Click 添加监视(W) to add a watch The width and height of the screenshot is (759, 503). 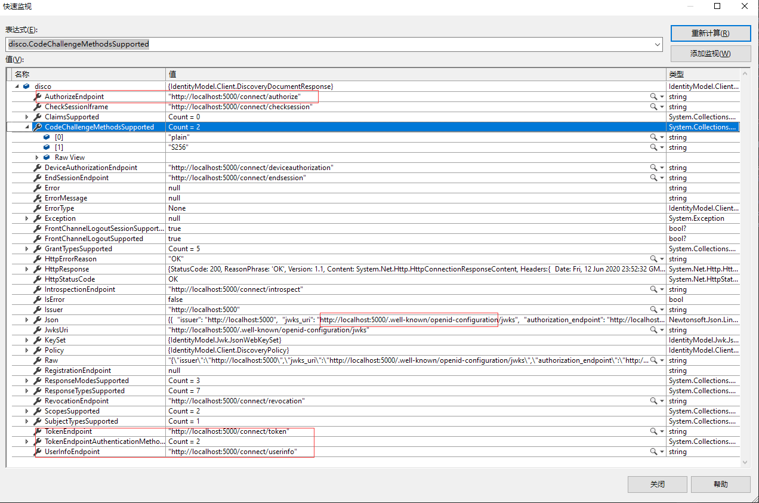point(711,54)
